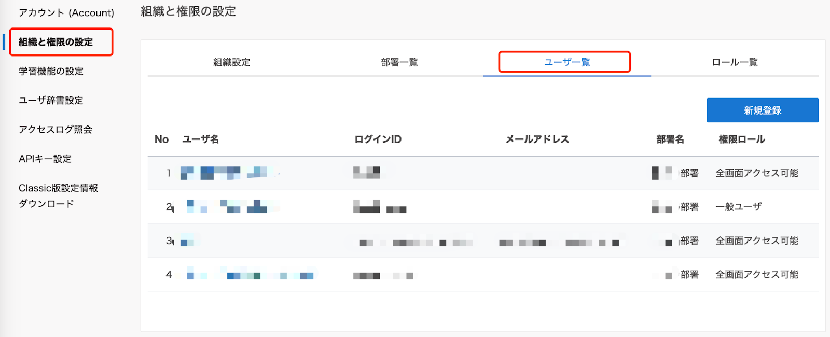Click Classic版設定情報ダウンロード link

pyautogui.click(x=58, y=195)
